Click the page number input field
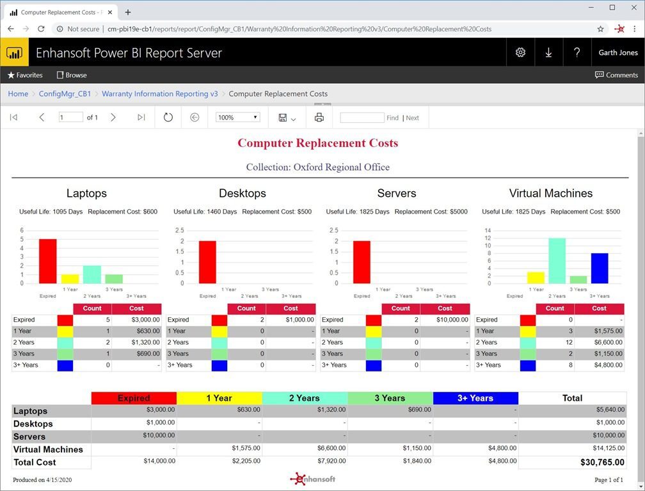645x491 pixels. pos(70,117)
